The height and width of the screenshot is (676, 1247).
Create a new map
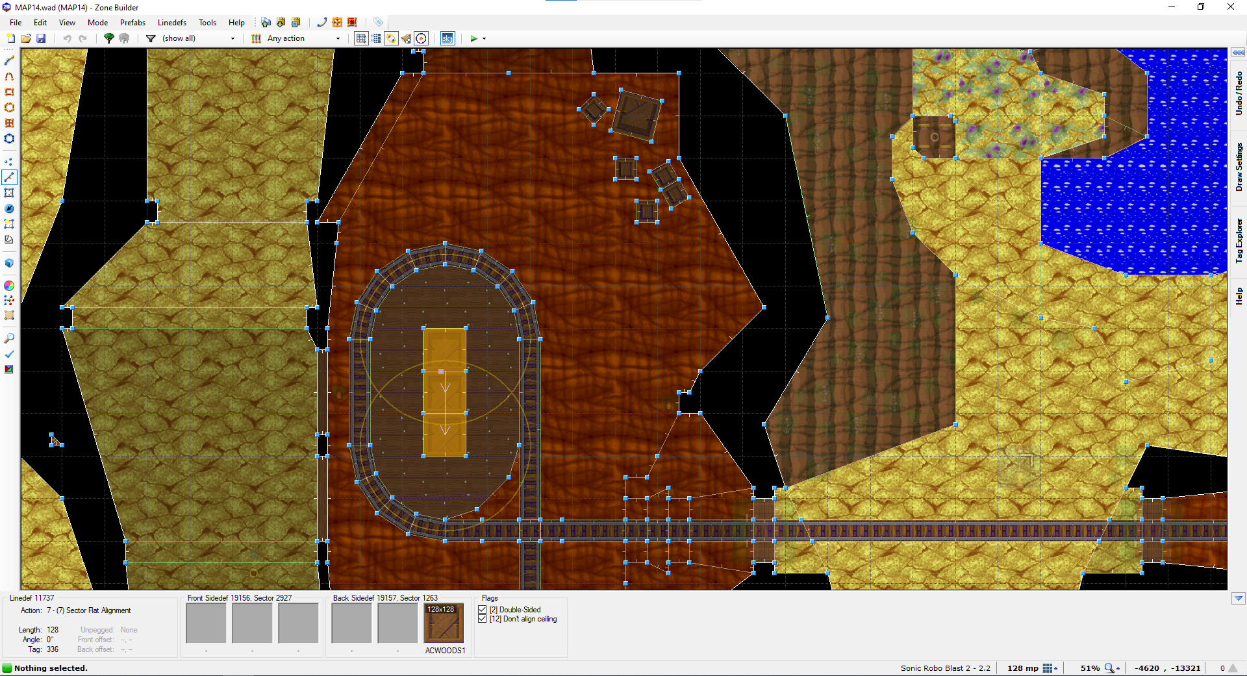(10, 38)
